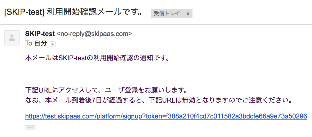Click the email subject 利用開始確認メールです。

[x=94, y=12]
